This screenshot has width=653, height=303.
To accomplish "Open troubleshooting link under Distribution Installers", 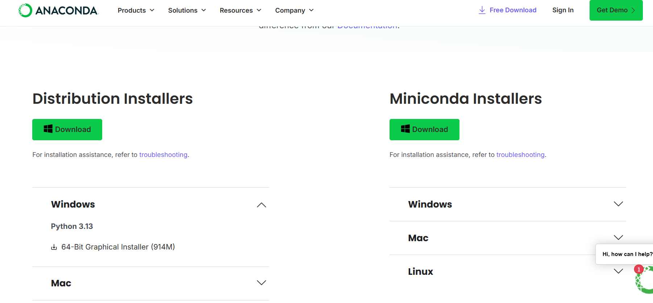I will point(163,155).
